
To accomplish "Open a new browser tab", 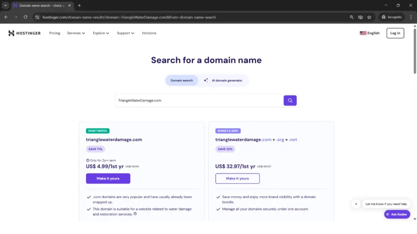I will [79, 6].
